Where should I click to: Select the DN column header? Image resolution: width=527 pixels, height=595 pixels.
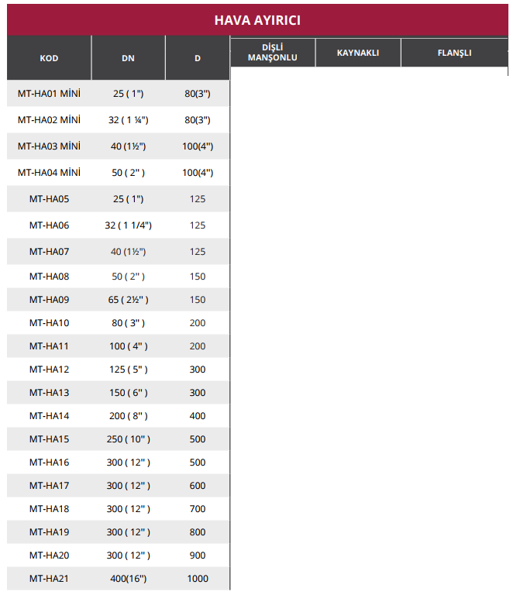[129, 58]
